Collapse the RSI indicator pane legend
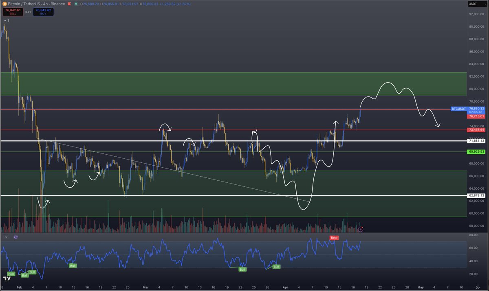The width and height of the screenshot is (489, 291). point(6,237)
